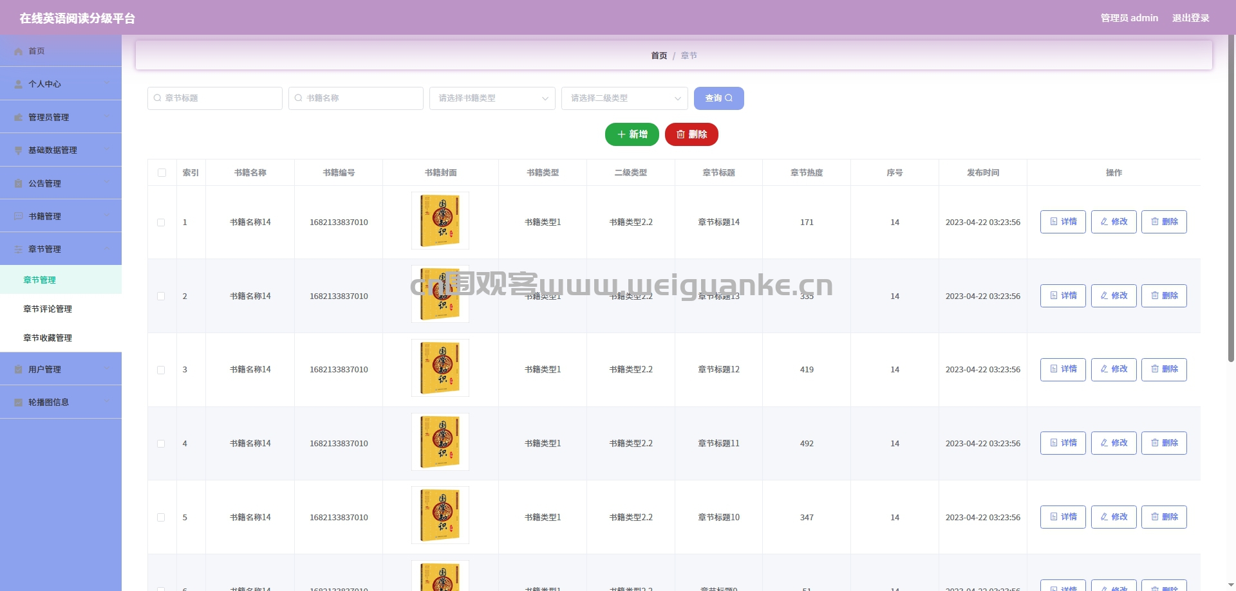Viewport: 1236px width, 591px height.
Task: Click the trash icon of 删除 in row 1
Action: 1155,222
